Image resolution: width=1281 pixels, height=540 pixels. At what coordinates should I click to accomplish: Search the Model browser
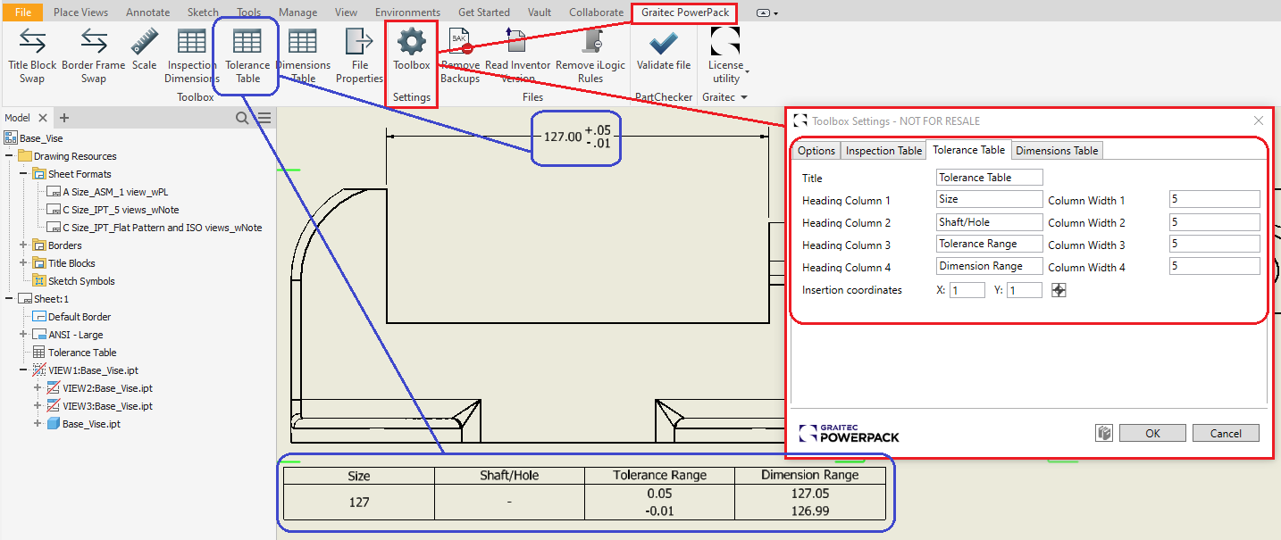coord(242,118)
